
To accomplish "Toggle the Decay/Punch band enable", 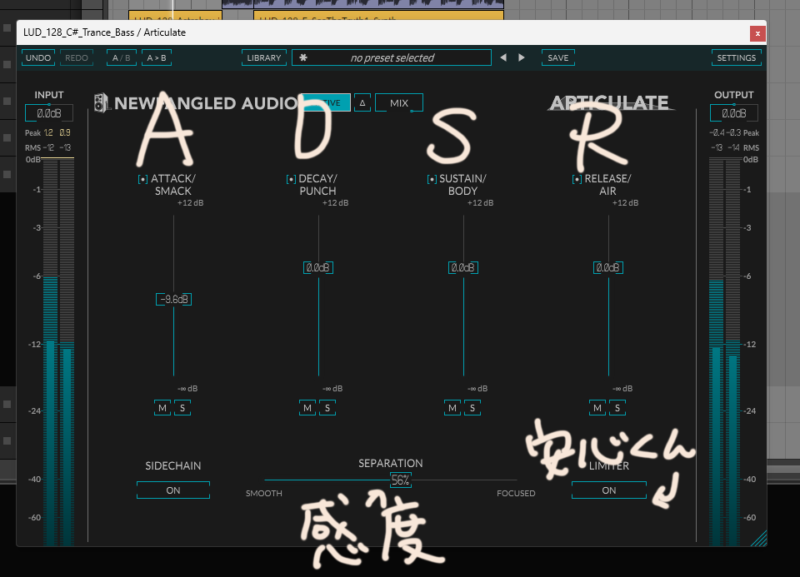I will pos(291,179).
